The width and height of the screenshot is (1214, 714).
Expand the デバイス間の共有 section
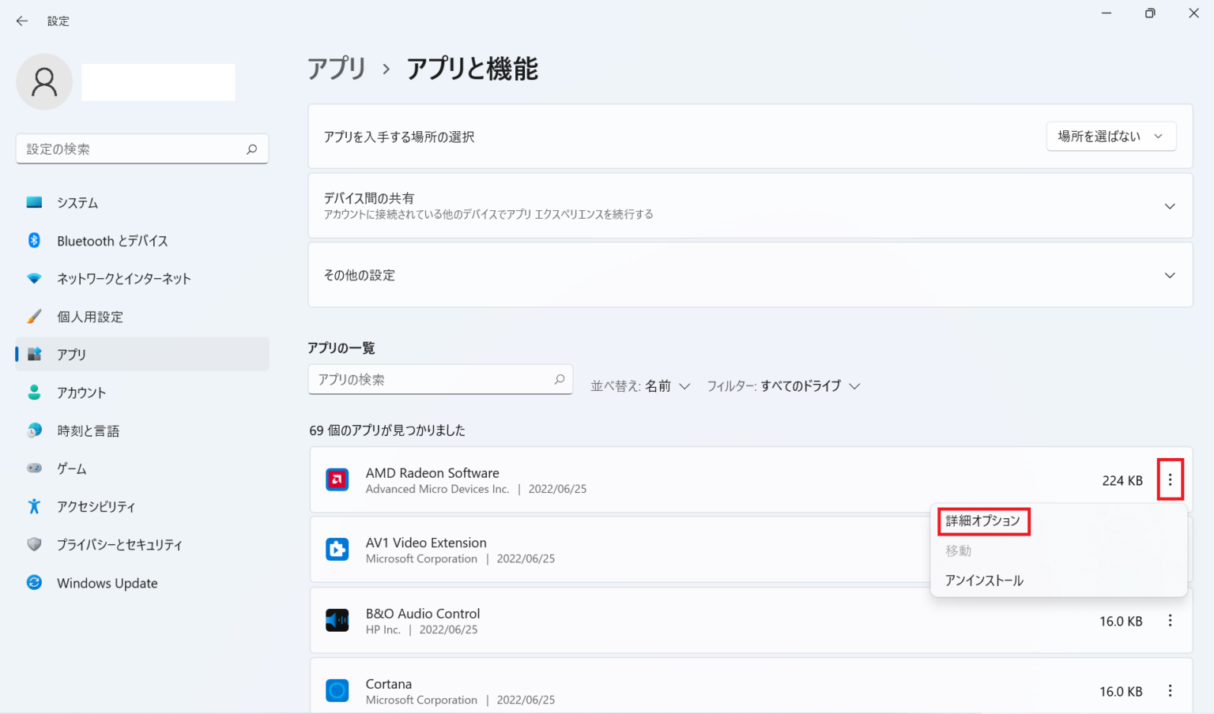pos(1169,206)
